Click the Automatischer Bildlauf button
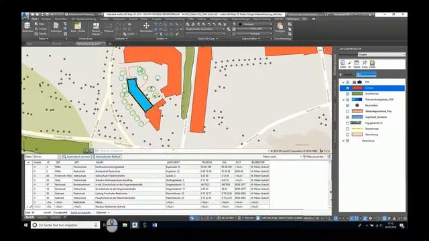 107,157
